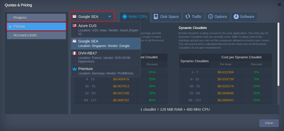
Task: Click the reserved price $0.007913
Action: click(121, 86)
